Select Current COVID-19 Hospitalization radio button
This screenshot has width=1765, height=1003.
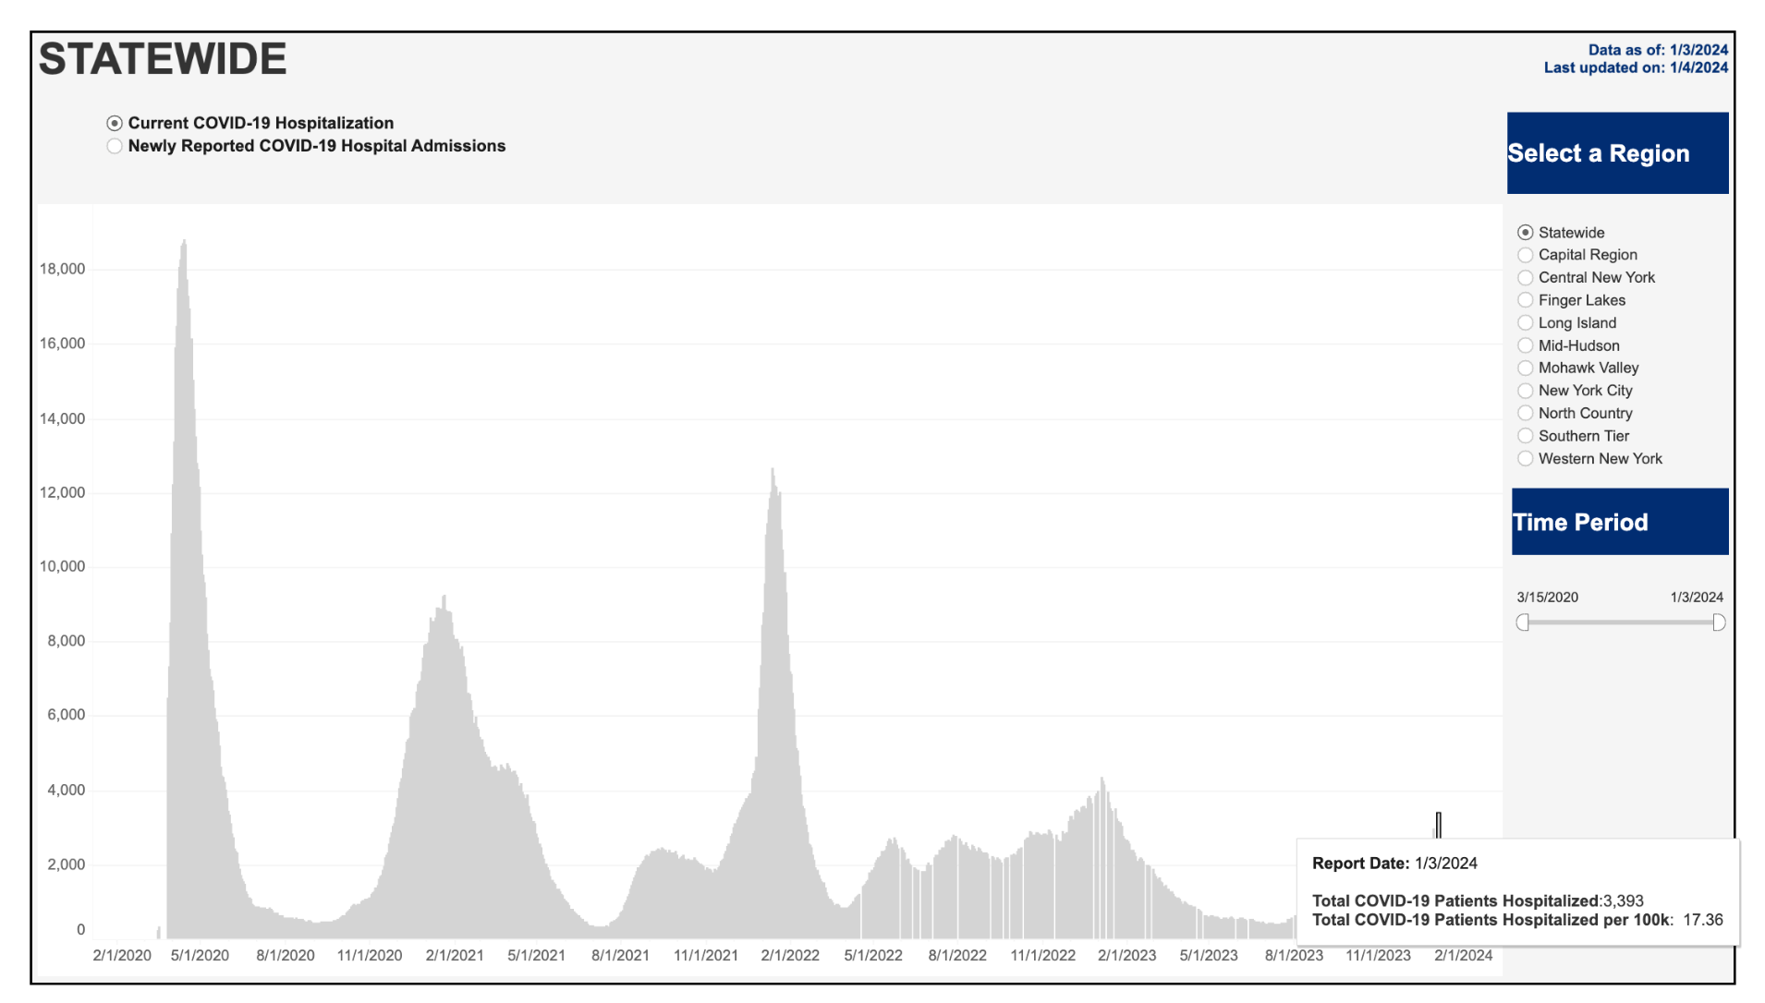click(x=115, y=124)
